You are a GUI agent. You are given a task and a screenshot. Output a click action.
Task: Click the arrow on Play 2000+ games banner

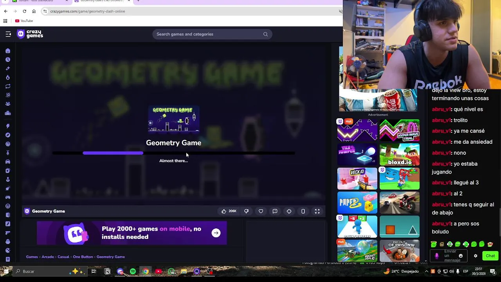(x=216, y=233)
